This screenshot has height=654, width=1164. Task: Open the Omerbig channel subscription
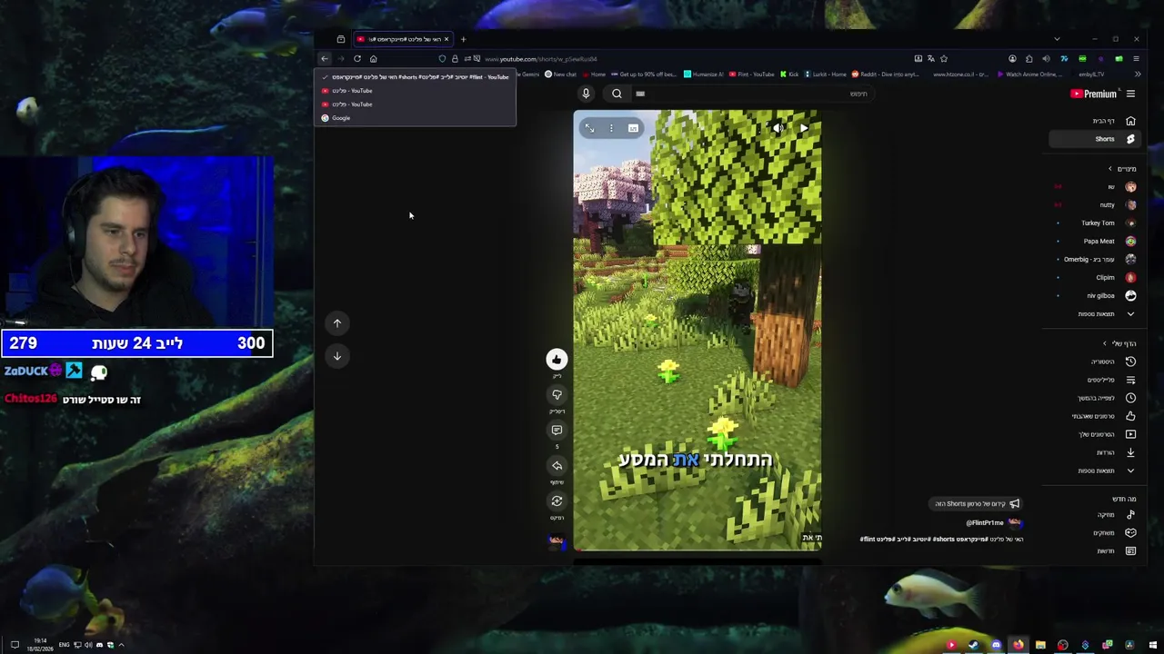click(x=1096, y=260)
